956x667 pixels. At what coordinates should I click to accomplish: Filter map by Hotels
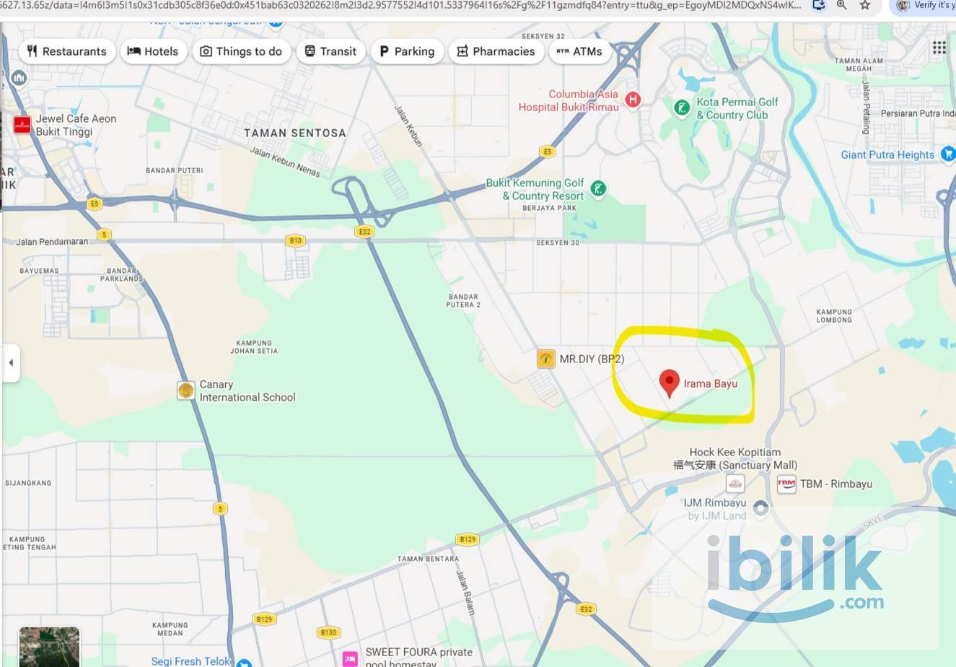(153, 51)
